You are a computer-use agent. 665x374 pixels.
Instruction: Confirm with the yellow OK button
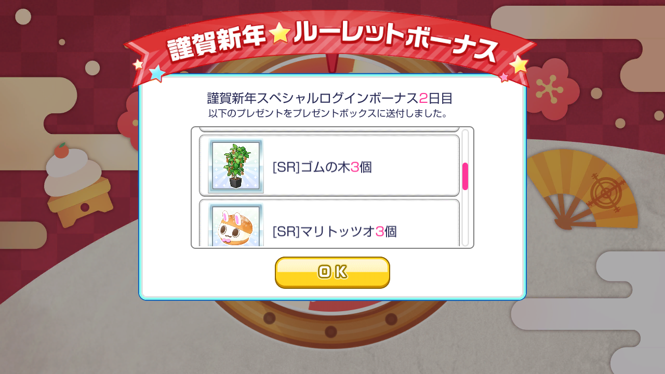click(x=332, y=272)
